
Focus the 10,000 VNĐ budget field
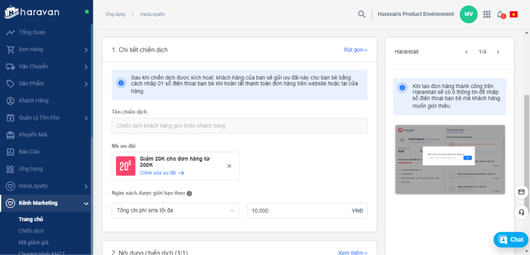(x=307, y=211)
